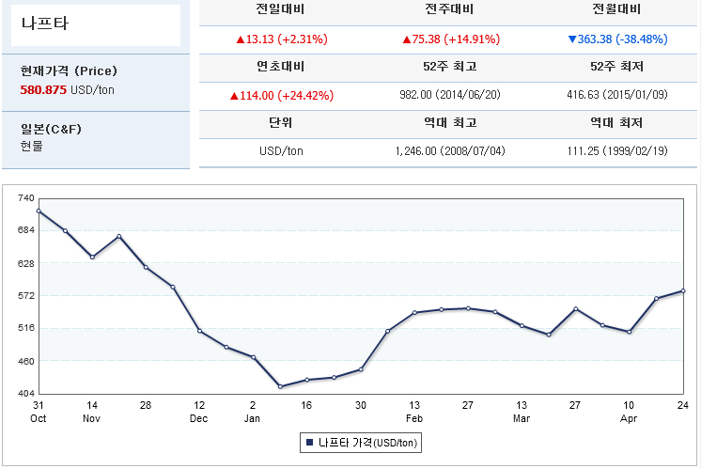Click the red up arrow beside 13.13
The image size is (701, 469).
[x=241, y=39]
